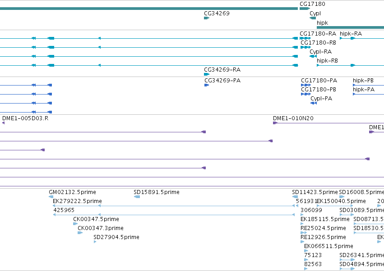Select the DME1-010N20 clone label
The height and width of the screenshot is (271, 384).
[x=293, y=118]
